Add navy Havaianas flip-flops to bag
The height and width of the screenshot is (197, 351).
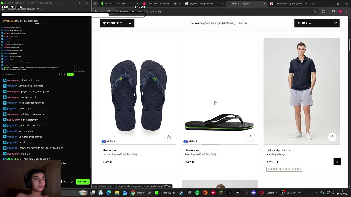(x=169, y=137)
